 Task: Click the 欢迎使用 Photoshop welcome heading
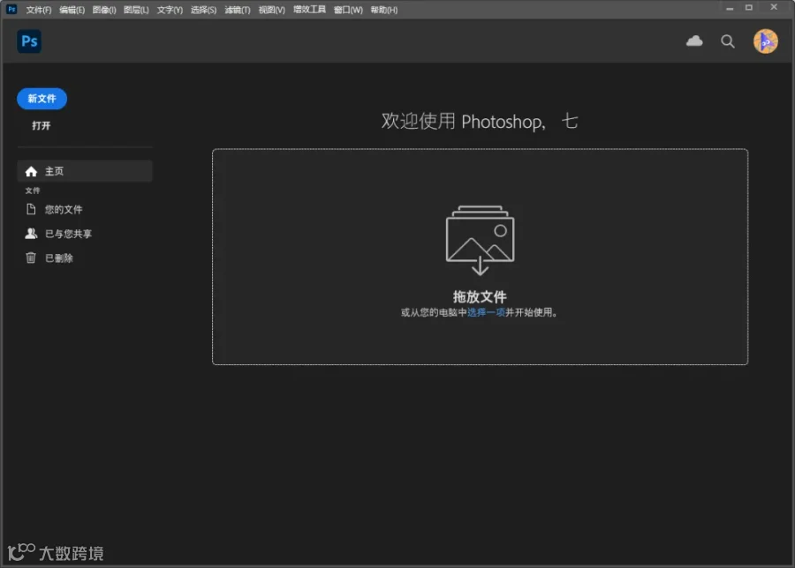pyautogui.click(x=479, y=122)
